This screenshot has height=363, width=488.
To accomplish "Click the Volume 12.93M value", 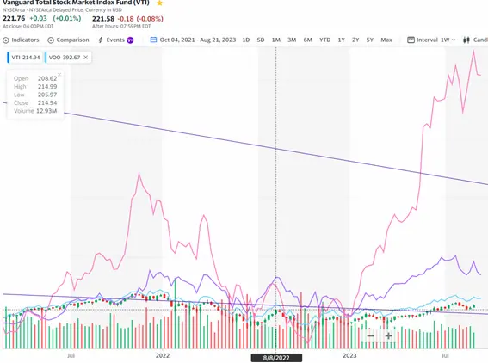I will tap(46, 111).
